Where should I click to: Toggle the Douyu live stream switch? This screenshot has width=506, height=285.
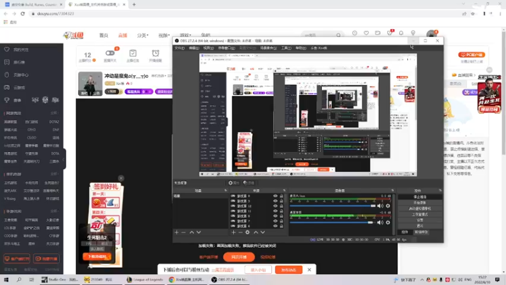(x=109, y=53)
